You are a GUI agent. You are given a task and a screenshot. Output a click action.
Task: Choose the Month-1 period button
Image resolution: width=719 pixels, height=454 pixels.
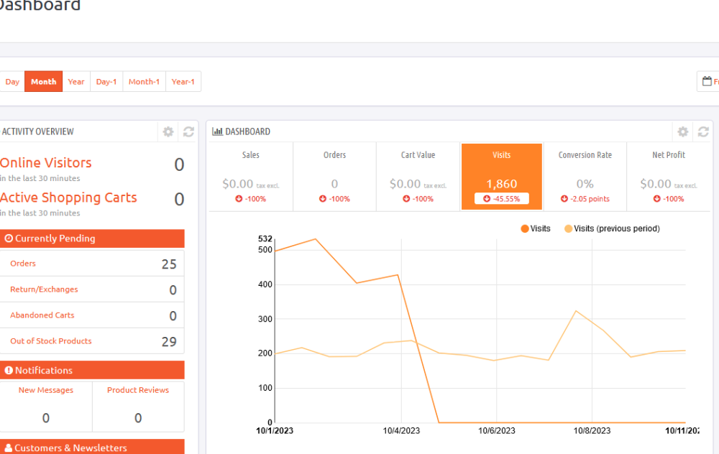click(x=144, y=81)
